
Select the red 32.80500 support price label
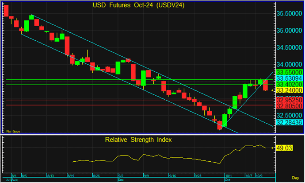[x=289, y=106]
